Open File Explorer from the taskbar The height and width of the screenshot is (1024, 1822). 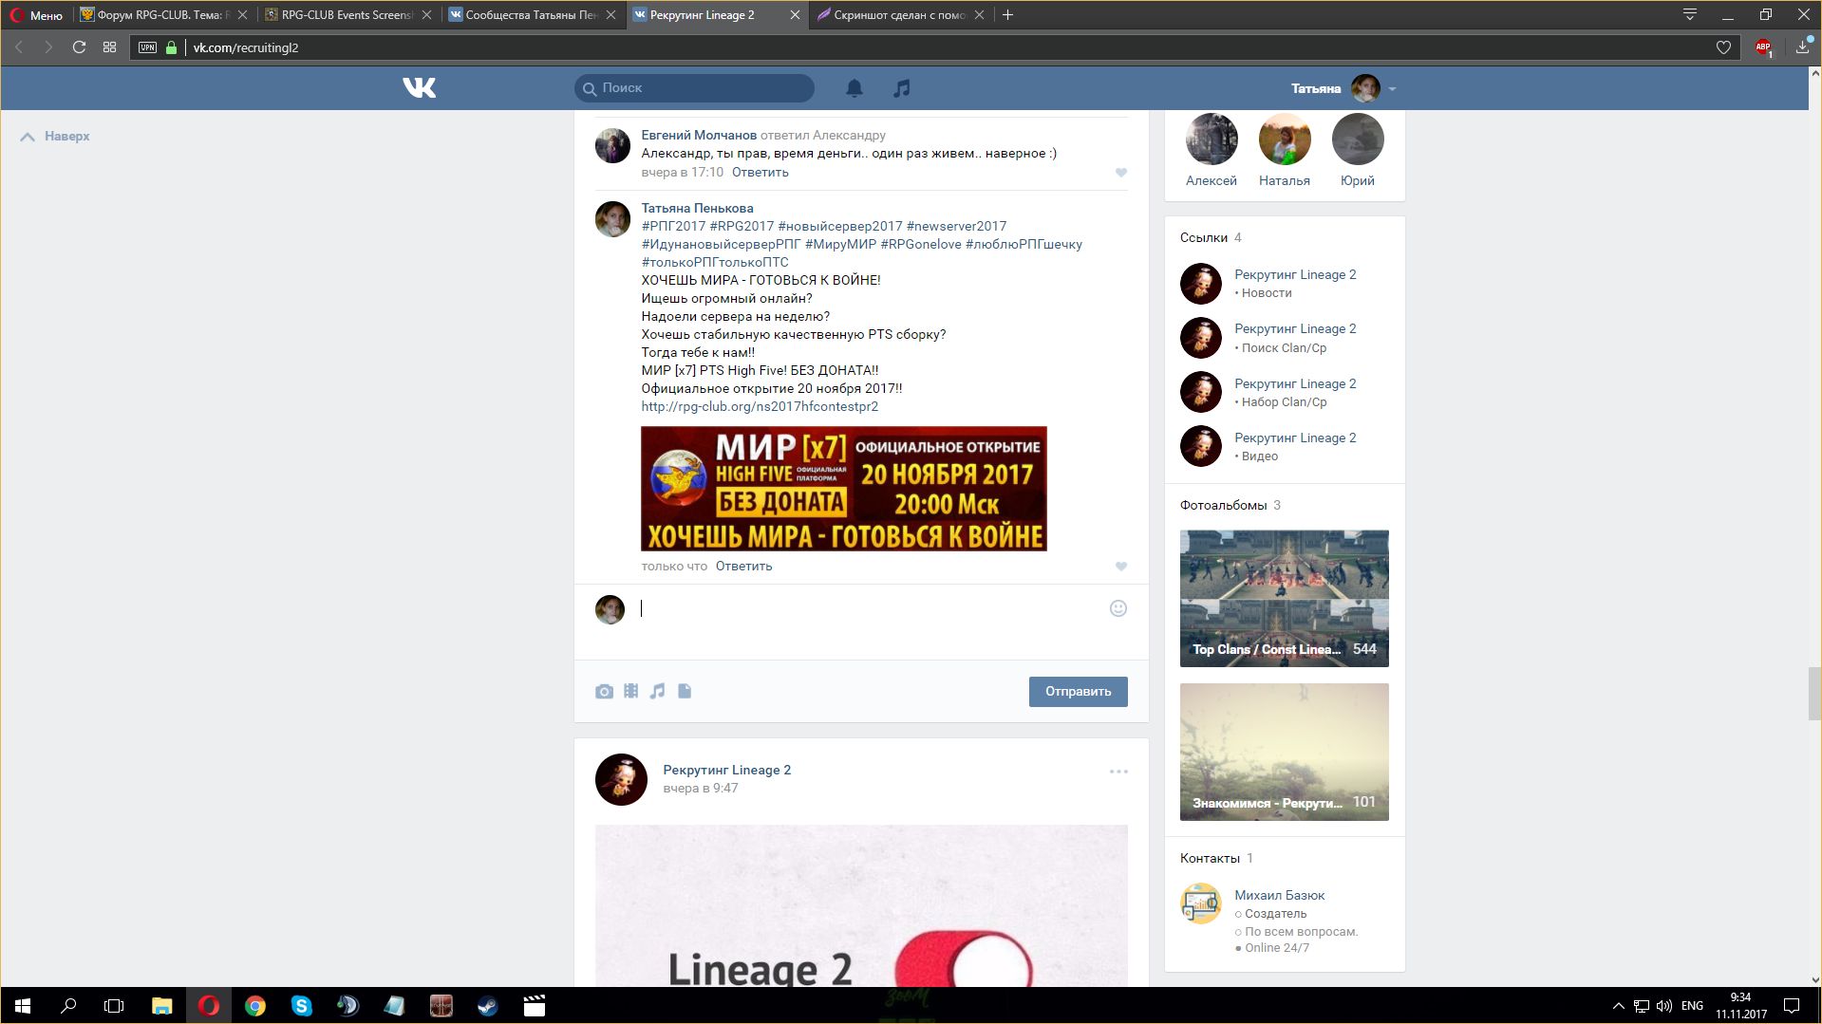[162, 1006]
